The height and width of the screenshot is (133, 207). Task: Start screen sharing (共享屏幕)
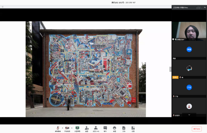tap(77, 128)
